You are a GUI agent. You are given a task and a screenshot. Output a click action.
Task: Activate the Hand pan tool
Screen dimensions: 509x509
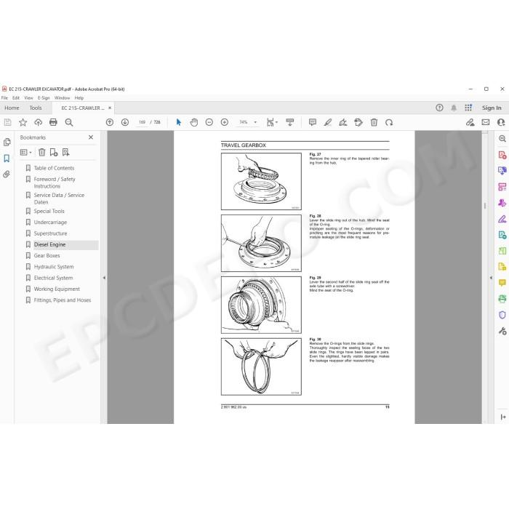point(194,122)
